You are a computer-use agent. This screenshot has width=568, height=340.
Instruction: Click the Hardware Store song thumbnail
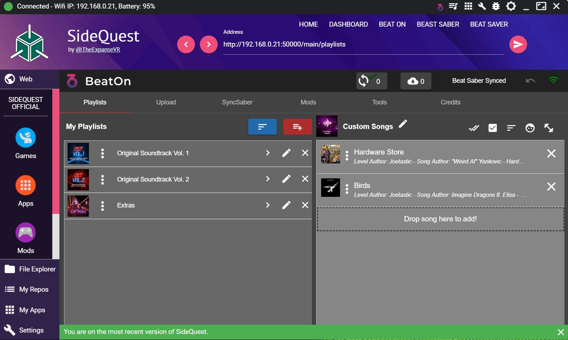point(330,154)
